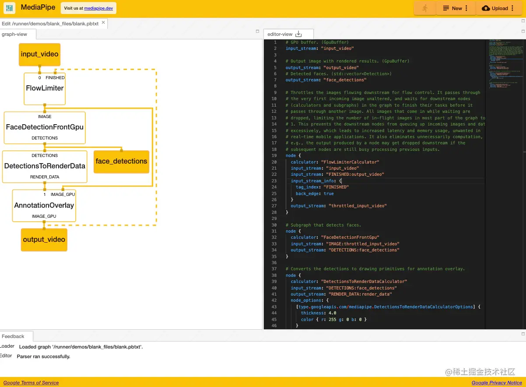Open the mediapipe.dev link
526x387 pixels.
pyautogui.click(x=98, y=8)
